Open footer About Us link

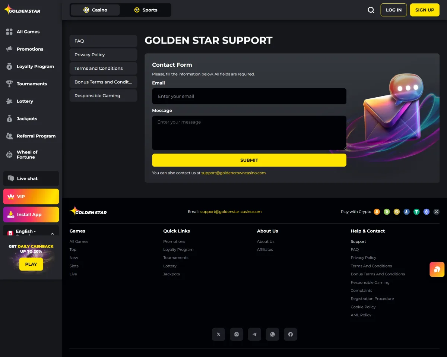coord(266,241)
